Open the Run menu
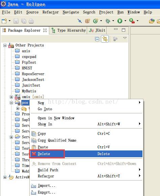 (121, 12)
